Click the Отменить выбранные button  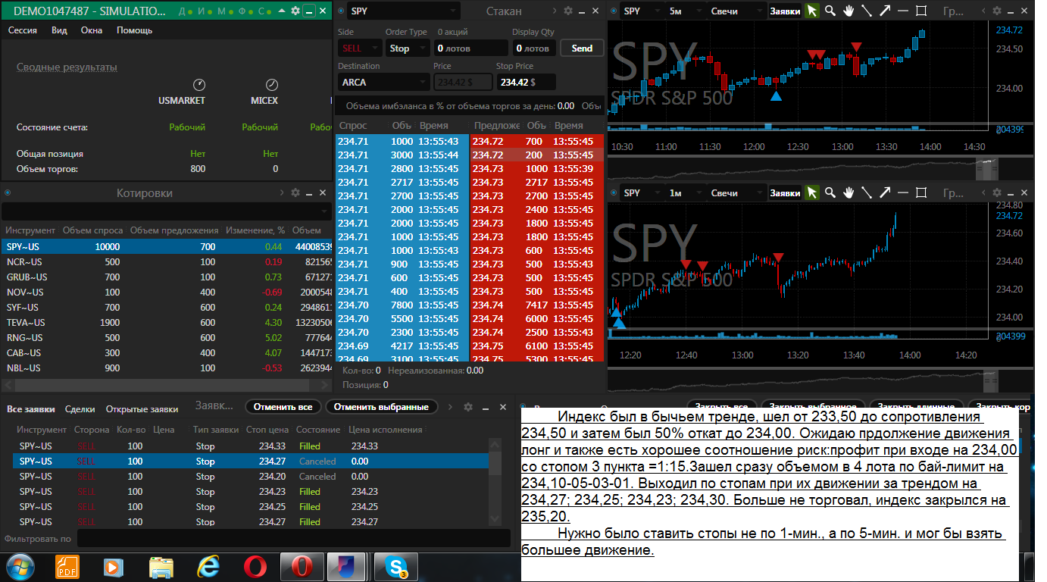coord(382,407)
